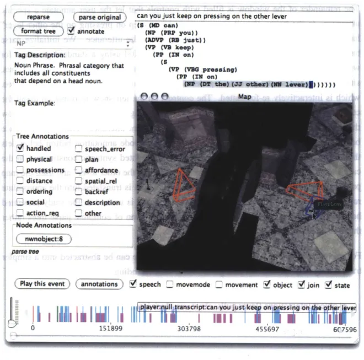The image size is (364, 360).
Task: Click the Tag Example label
Action: 35,103
